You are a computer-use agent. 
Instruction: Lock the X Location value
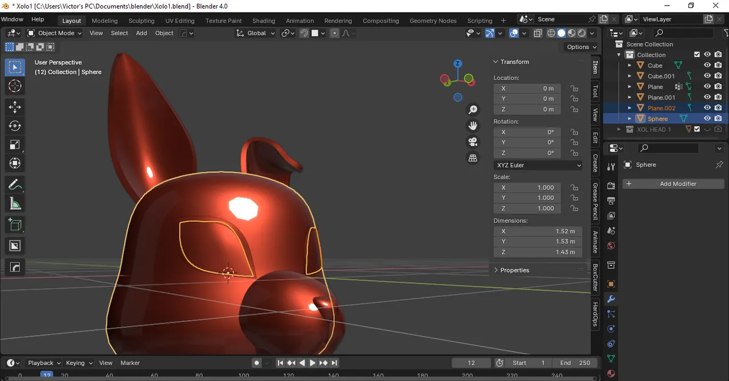point(574,89)
